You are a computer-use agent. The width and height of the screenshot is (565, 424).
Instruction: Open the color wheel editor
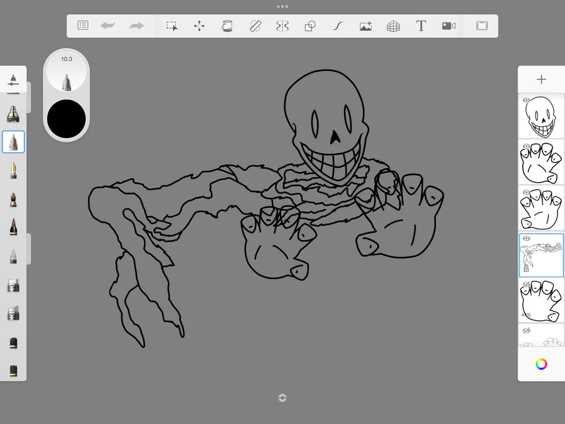pyautogui.click(x=541, y=364)
